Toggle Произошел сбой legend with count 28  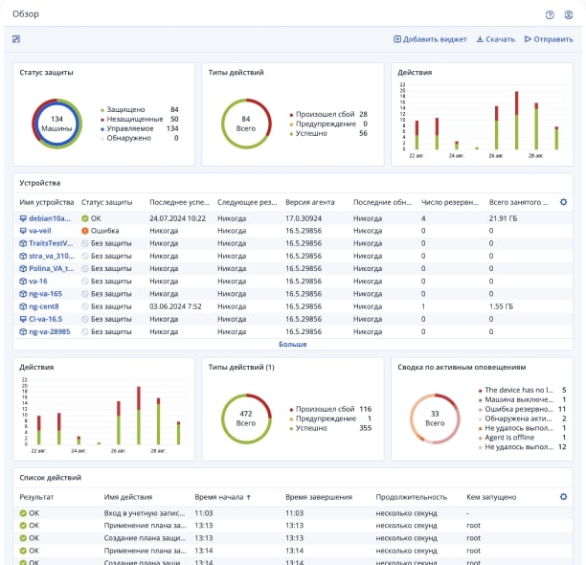[x=322, y=114]
